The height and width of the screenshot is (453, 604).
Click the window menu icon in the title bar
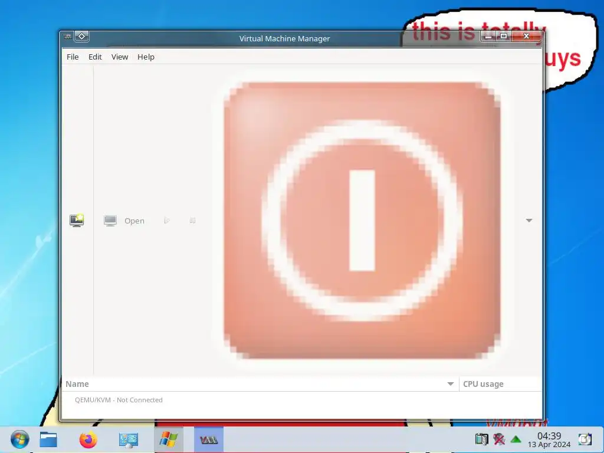click(x=68, y=37)
